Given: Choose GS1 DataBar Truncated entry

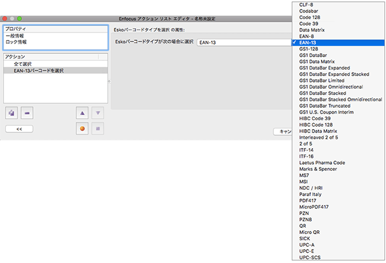Looking at the screenshot, I should click(338, 106).
